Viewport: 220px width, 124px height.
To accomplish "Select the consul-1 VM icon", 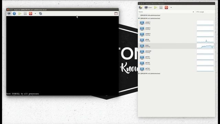I will pyautogui.click(x=142, y=23).
